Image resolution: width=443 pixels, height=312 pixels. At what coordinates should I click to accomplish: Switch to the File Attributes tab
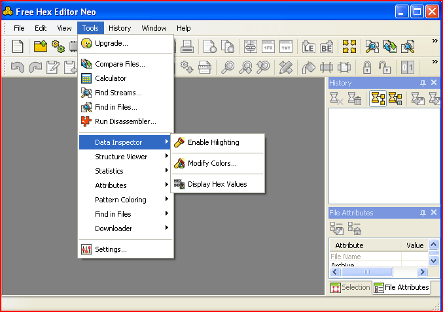click(402, 287)
